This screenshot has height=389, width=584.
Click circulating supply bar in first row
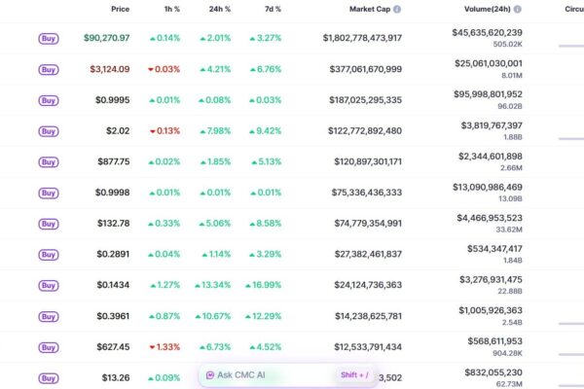pyautogui.click(x=570, y=45)
